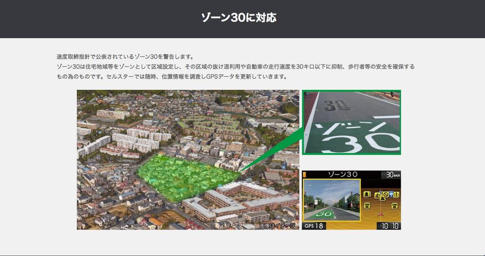
Task: Click the radar detector screen ゾーン30 title
Action: point(343,175)
